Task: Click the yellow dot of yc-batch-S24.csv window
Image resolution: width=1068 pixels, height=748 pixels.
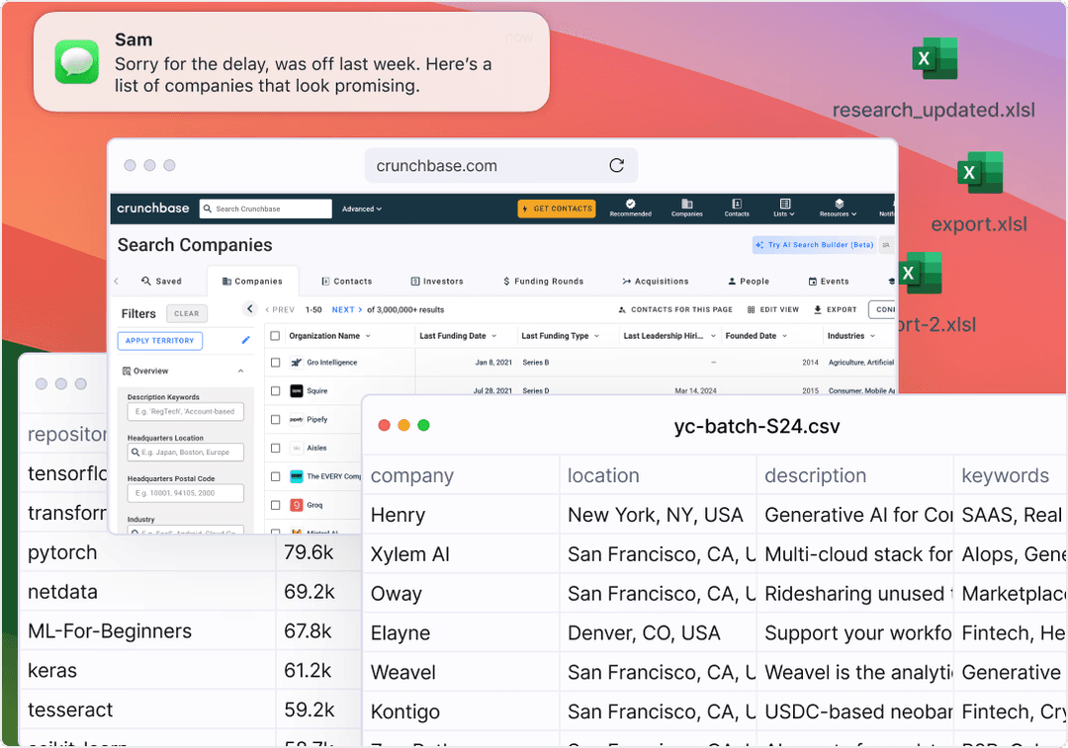Action: 403,426
